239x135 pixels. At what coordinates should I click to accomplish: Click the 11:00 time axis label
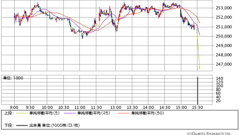coord(80,107)
